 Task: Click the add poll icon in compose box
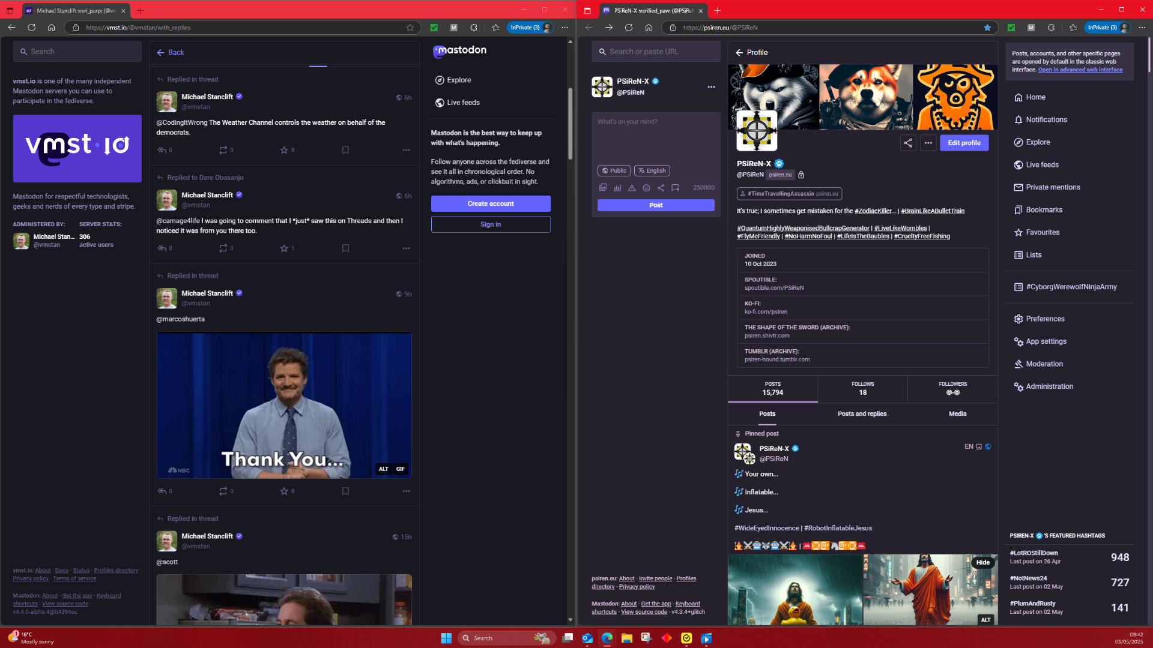(x=617, y=188)
